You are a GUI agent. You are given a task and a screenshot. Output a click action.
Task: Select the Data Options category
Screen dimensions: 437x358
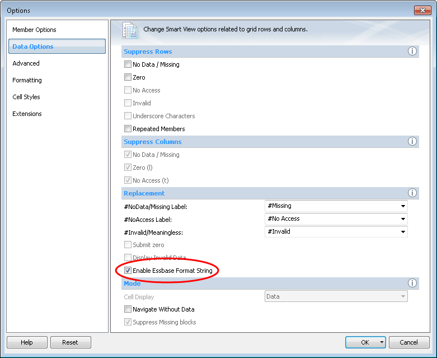point(57,47)
